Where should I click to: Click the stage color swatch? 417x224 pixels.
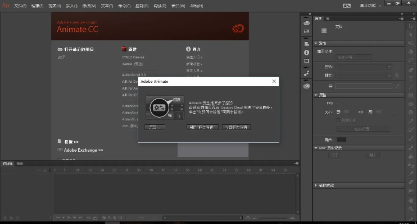tap(342, 139)
